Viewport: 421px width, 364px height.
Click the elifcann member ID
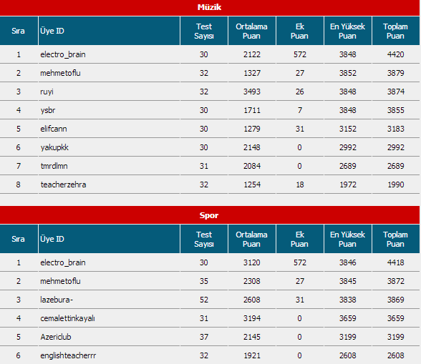coord(54,129)
